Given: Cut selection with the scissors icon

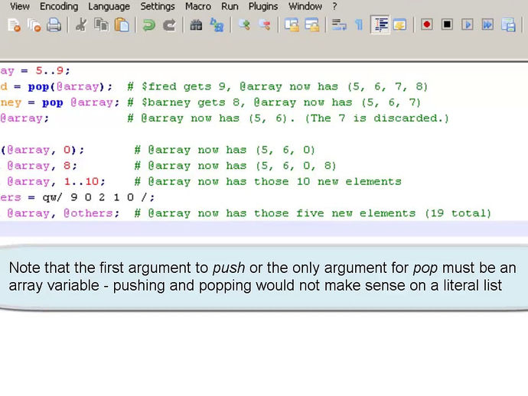Looking at the screenshot, I should [81, 25].
